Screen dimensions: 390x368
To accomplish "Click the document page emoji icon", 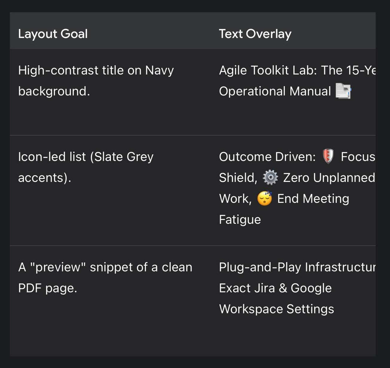I will (x=343, y=91).
